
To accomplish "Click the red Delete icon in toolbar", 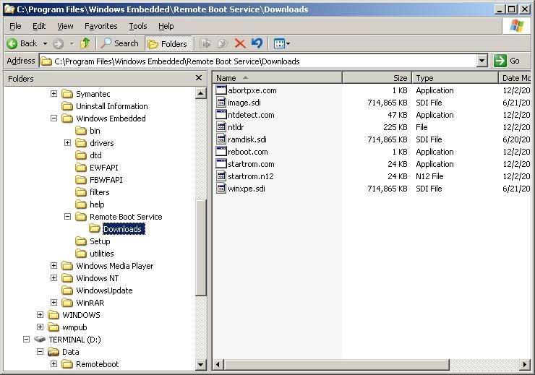I will tap(240, 43).
